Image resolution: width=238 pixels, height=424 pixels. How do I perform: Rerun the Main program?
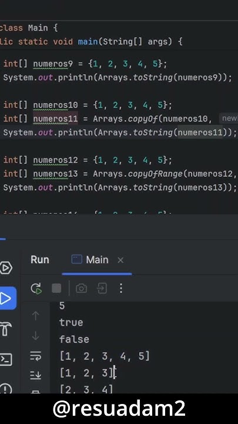36,289
